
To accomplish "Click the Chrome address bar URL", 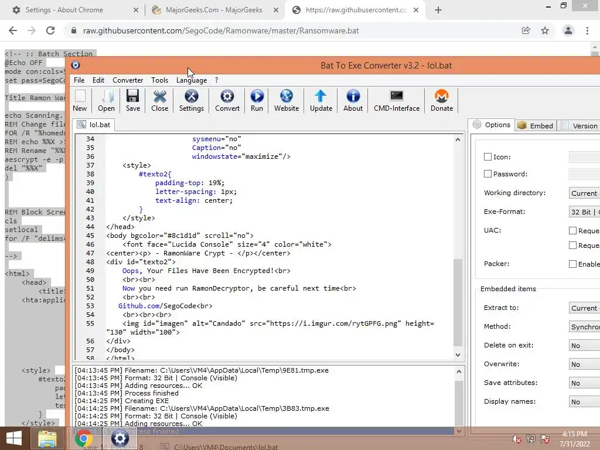I will (221, 30).
